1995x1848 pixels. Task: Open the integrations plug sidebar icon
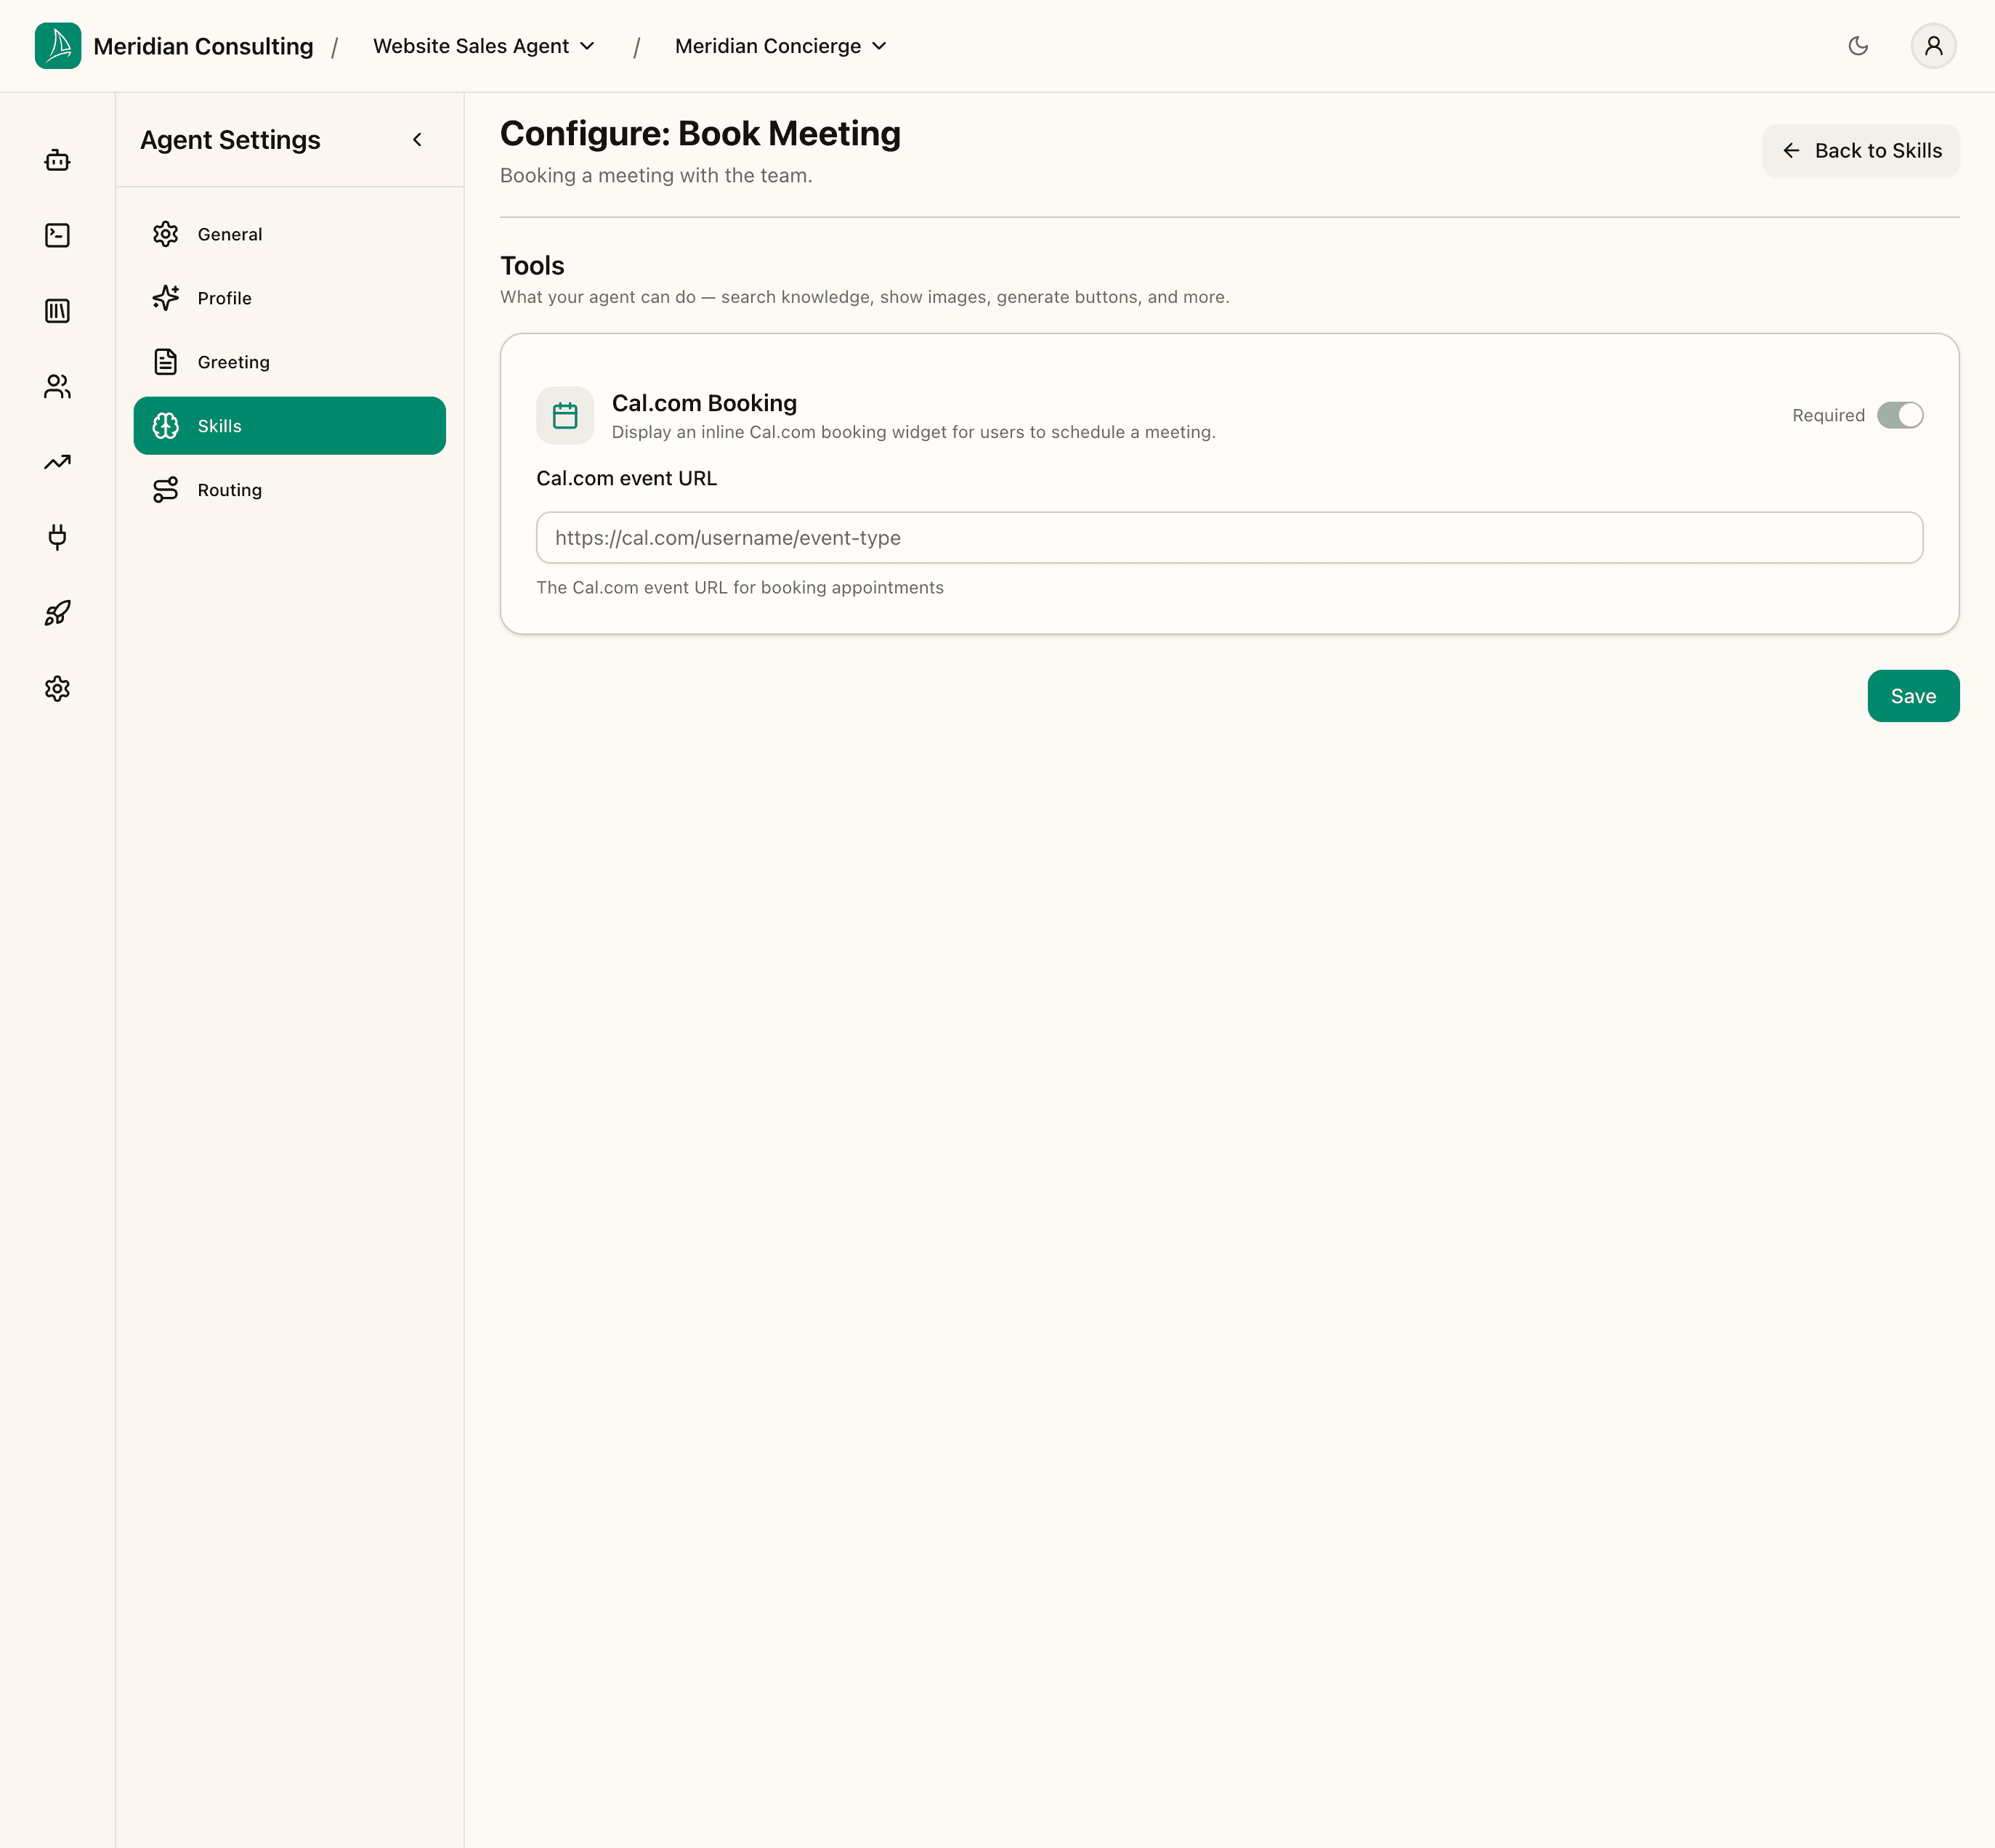click(57, 537)
